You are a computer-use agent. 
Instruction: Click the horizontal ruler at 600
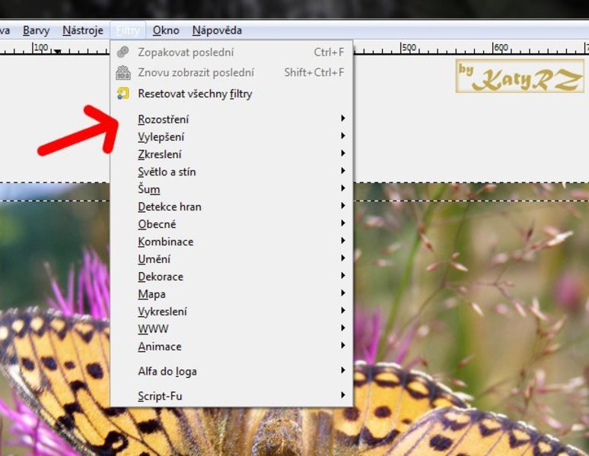(x=501, y=48)
